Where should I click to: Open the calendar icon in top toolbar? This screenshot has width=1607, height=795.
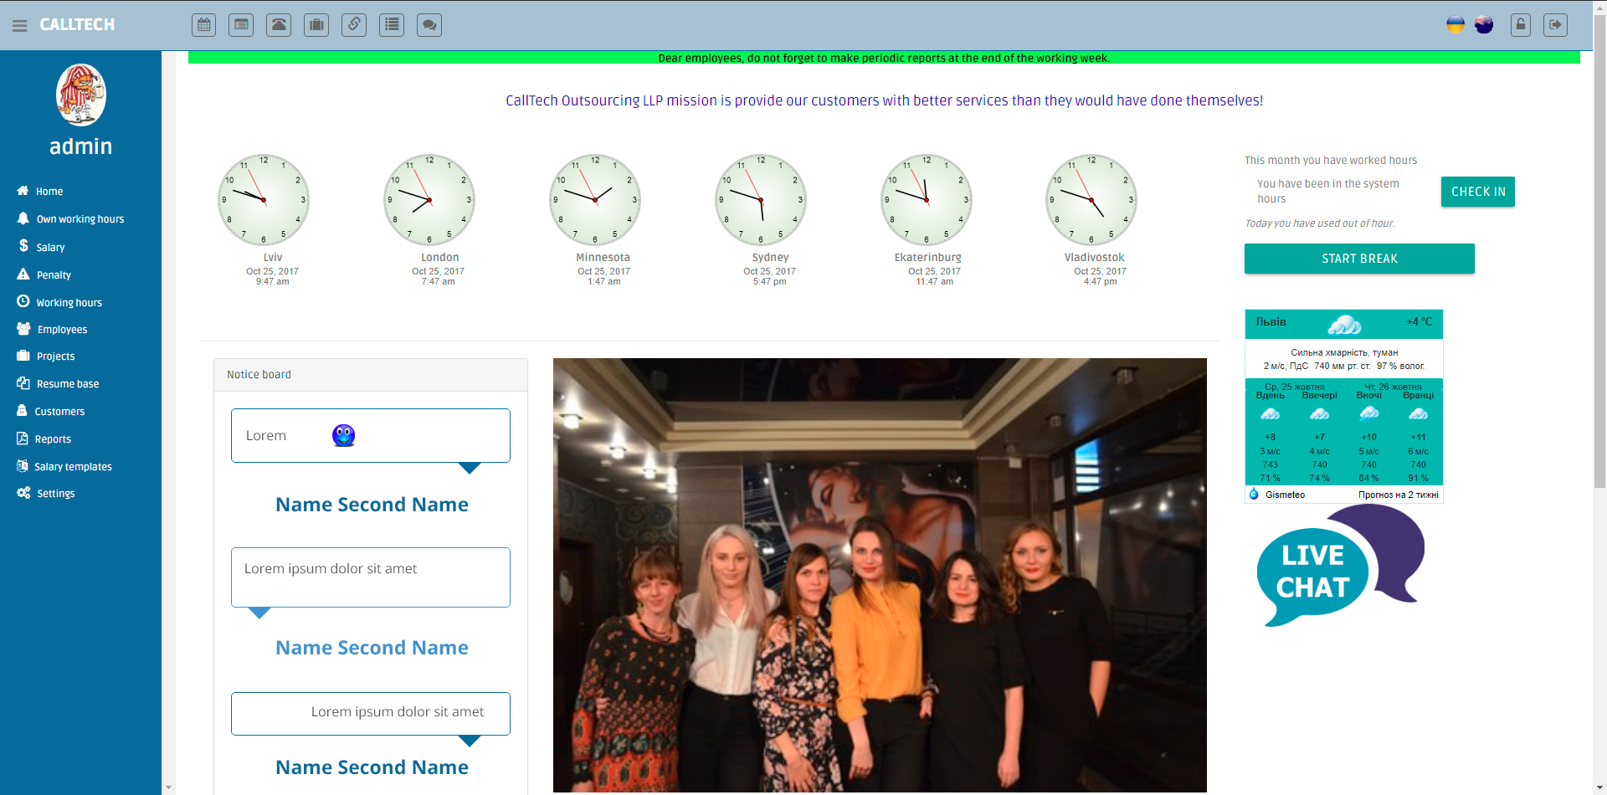click(203, 25)
